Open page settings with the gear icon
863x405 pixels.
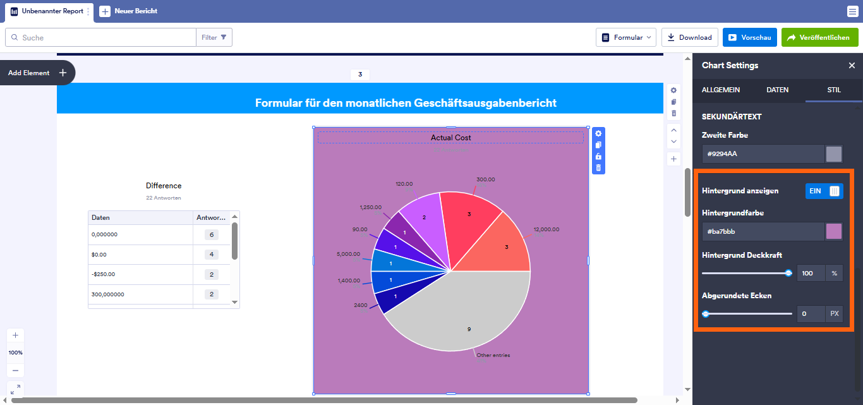[x=673, y=90]
